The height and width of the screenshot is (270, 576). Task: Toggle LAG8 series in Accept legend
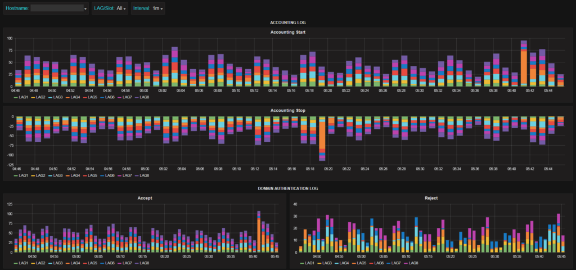click(141, 263)
